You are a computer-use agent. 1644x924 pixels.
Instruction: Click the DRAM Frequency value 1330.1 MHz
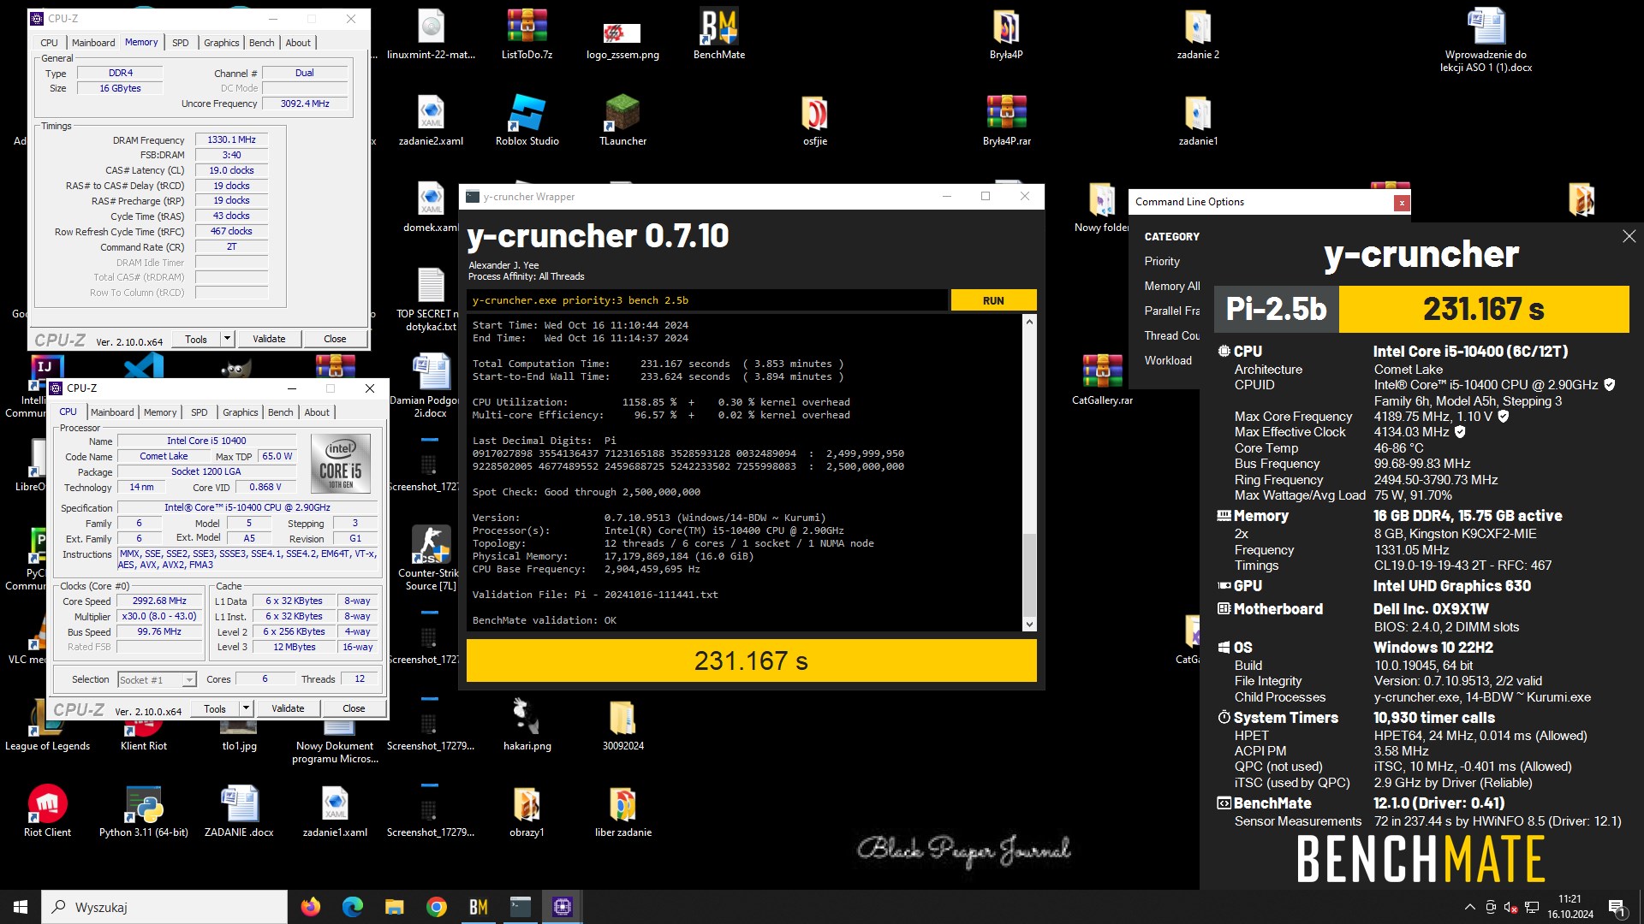(x=231, y=139)
